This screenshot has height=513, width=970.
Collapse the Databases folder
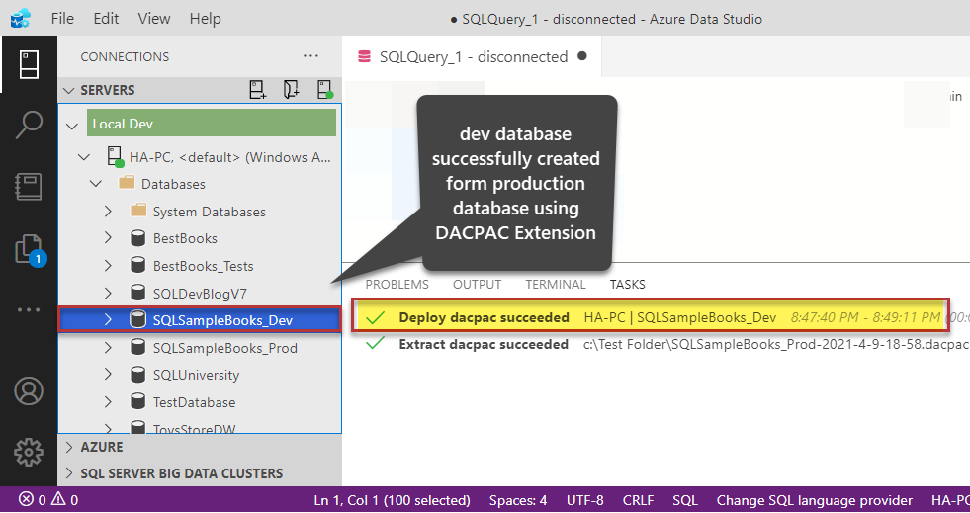point(96,184)
